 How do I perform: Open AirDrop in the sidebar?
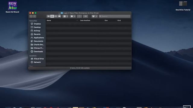pyautogui.click(x=37, y=31)
